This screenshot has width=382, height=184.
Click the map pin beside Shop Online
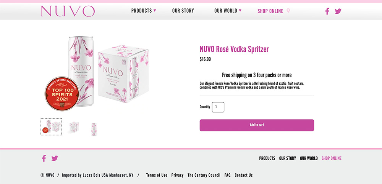[288, 11]
